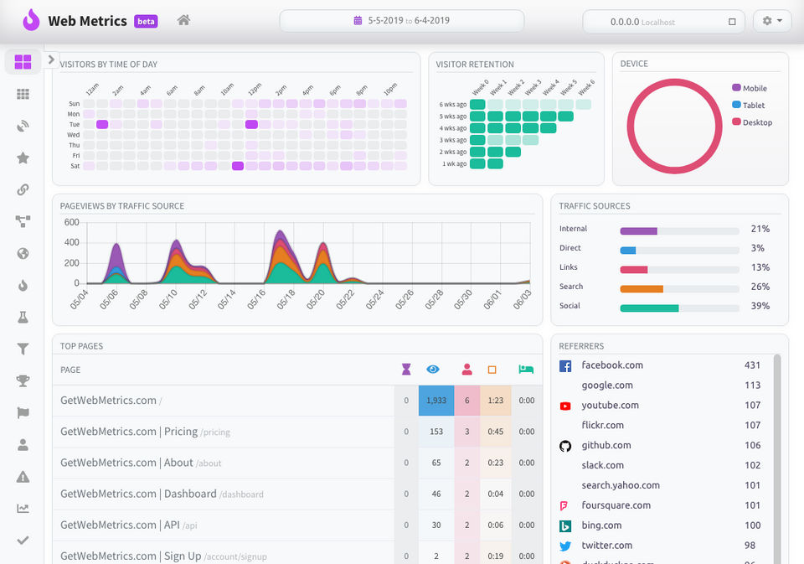The height and width of the screenshot is (564, 804).
Task: Click the dark purple Tue 12pm heatmap cell
Action: [251, 124]
